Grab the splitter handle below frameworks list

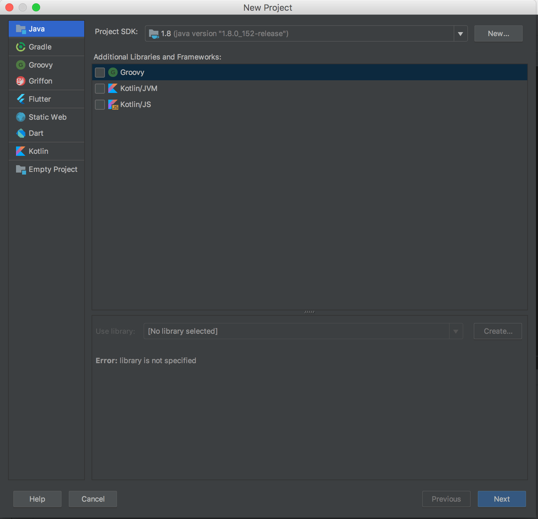(309, 312)
